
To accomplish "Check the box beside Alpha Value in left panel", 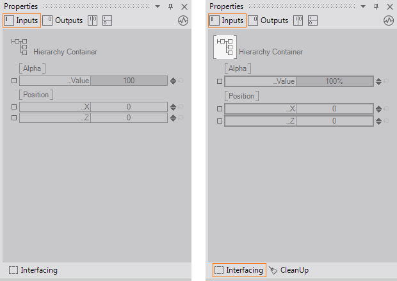I will (14, 81).
